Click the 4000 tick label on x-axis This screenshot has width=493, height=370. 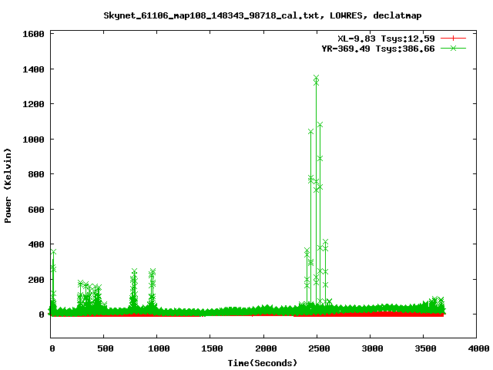[x=477, y=348]
